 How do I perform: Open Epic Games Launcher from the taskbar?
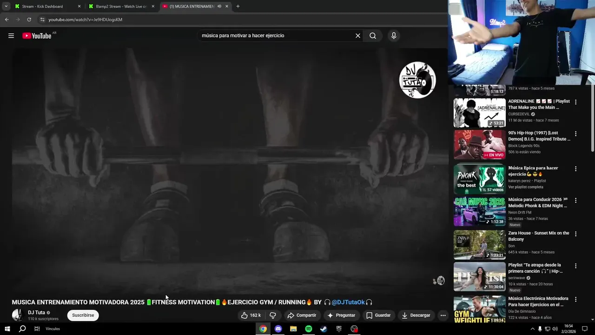pyautogui.click(x=339, y=328)
